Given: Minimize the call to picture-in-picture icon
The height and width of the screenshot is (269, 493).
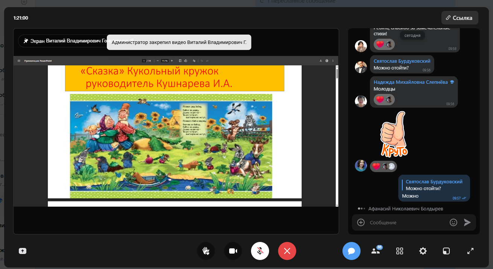Looking at the screenshot, I should tap(446, 251).
